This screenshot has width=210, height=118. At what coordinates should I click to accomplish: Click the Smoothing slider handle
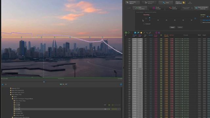150,18
